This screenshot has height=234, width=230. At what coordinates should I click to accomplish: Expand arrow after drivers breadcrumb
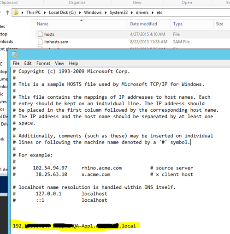tap(153, 12)
